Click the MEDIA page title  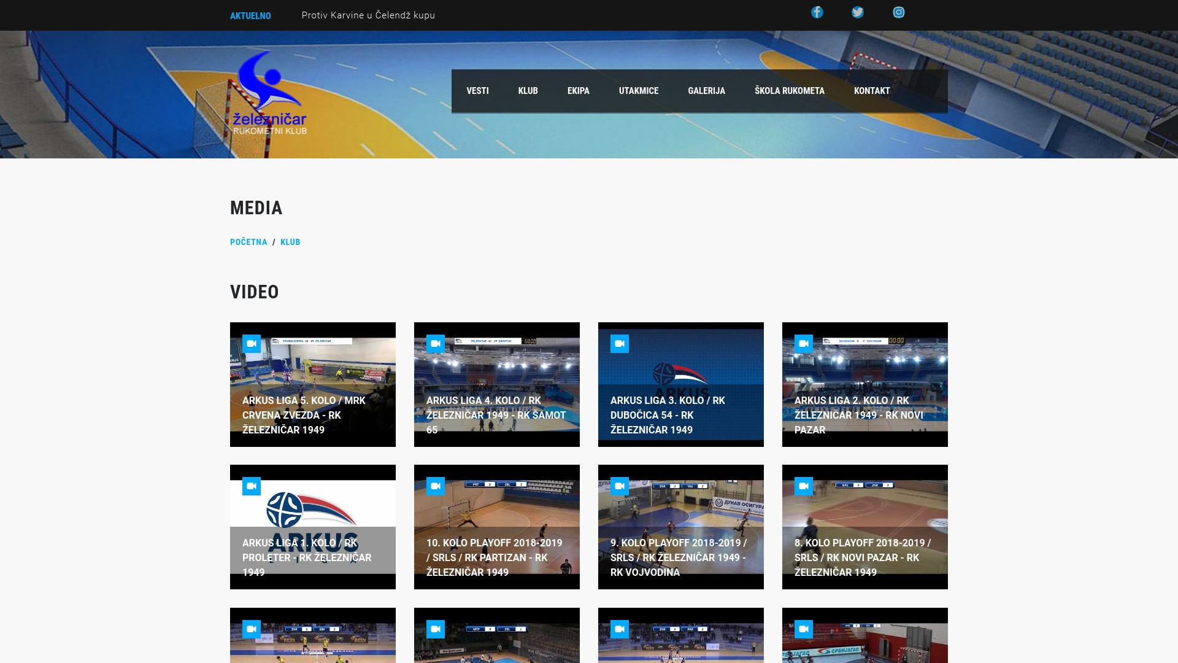(x=256, y=208)
